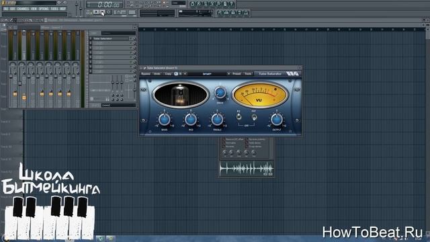Open the EDIT menu

click(x=13, y=9)
